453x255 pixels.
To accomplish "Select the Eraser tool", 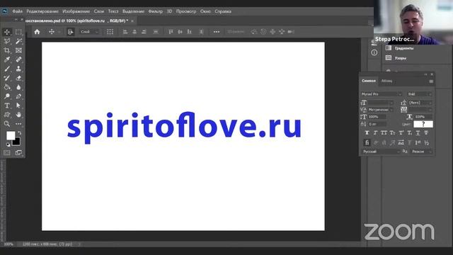I will [x=18, y=78].
